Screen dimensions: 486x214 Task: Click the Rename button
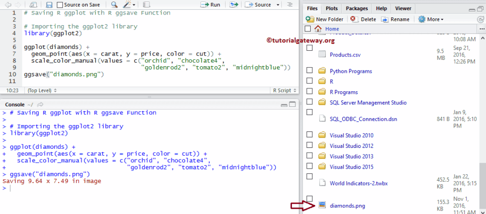(x=395, y=19)
